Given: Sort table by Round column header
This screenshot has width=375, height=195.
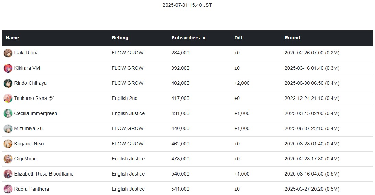Looking at the screenshot, I should (292, 38).
